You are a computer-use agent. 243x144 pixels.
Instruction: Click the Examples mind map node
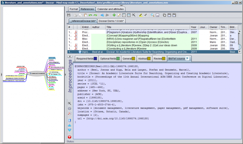22,74
